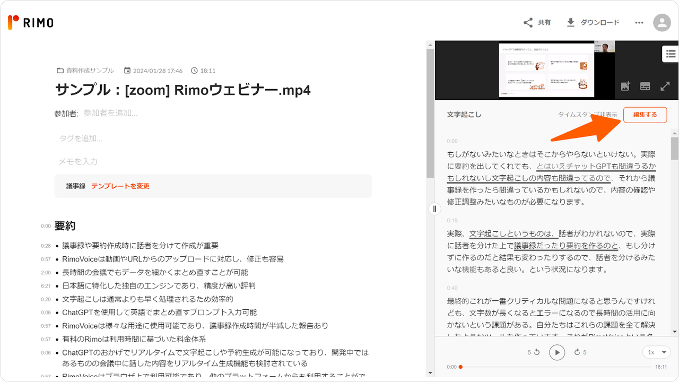679x382 pixels.
Task: Click the panel divider collapse handle
Action: pos(434,209)
